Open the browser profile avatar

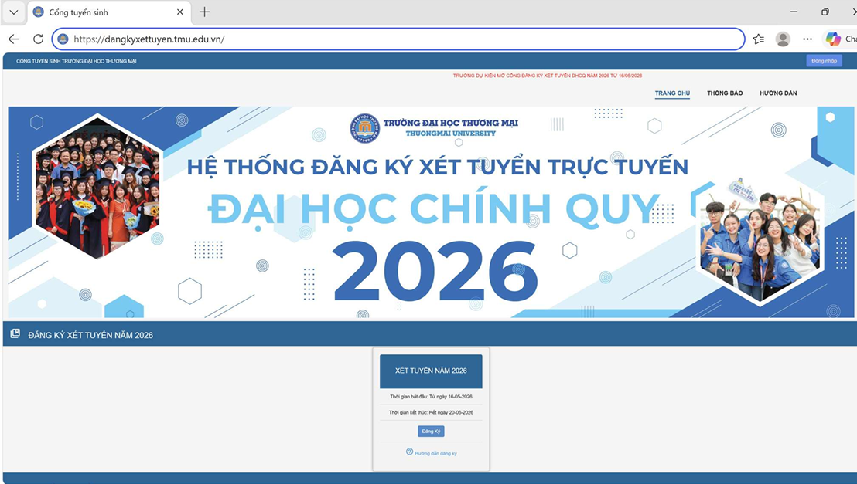(x=784, y=39)
